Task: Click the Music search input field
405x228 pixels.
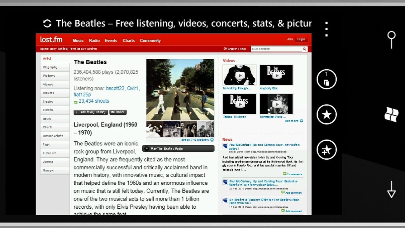Action: coord(276,49)
